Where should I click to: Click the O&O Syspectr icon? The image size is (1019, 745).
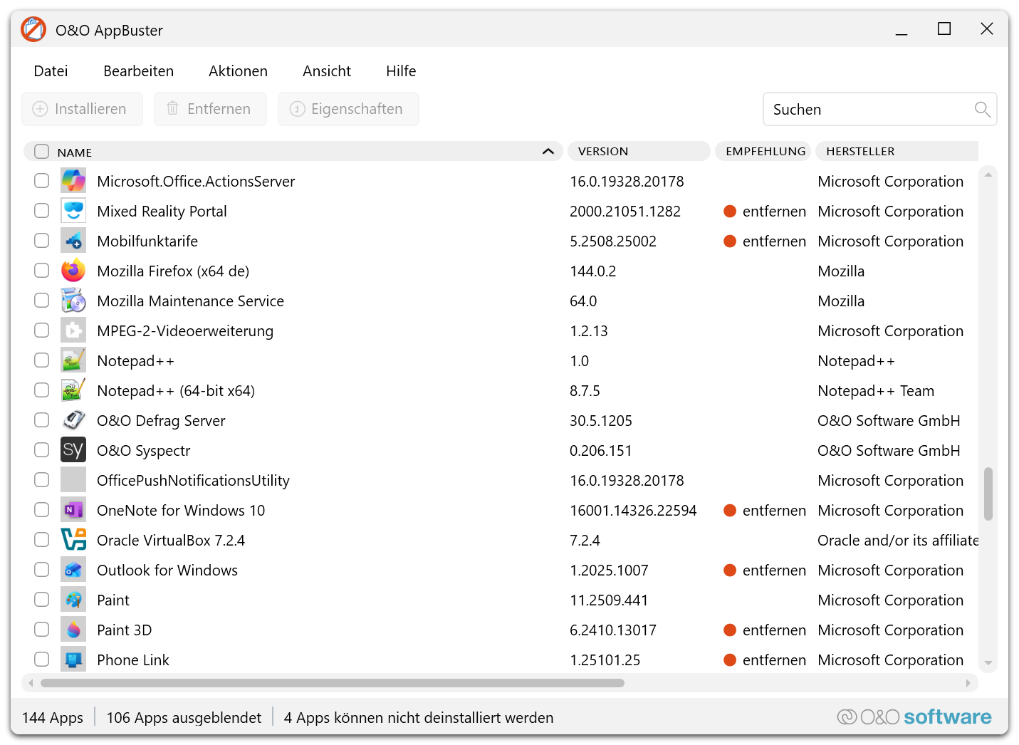[x=73, y=451]
